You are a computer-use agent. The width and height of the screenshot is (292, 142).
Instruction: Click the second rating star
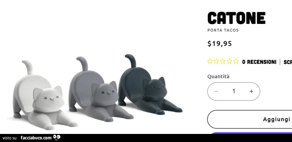(216, 61)
